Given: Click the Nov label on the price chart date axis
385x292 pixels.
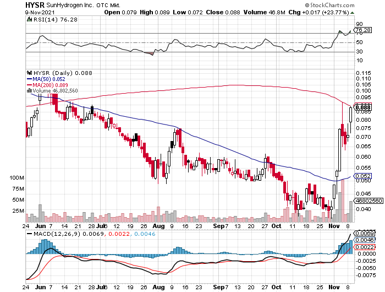Looking at the screenshot, I should coord(334,226).
